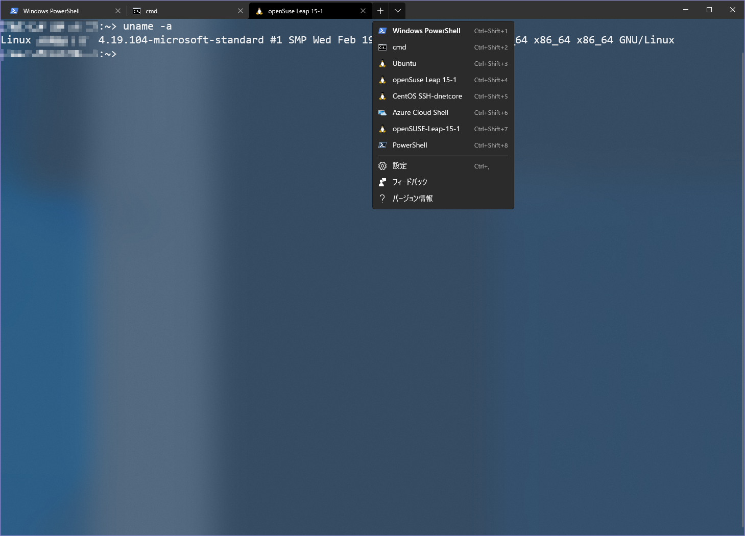Image resolution: width=745 pixels, height=536 pixels.
Task: Launch openSUSE-Leap-15-1 menu profile
Action: click(443, 129)
